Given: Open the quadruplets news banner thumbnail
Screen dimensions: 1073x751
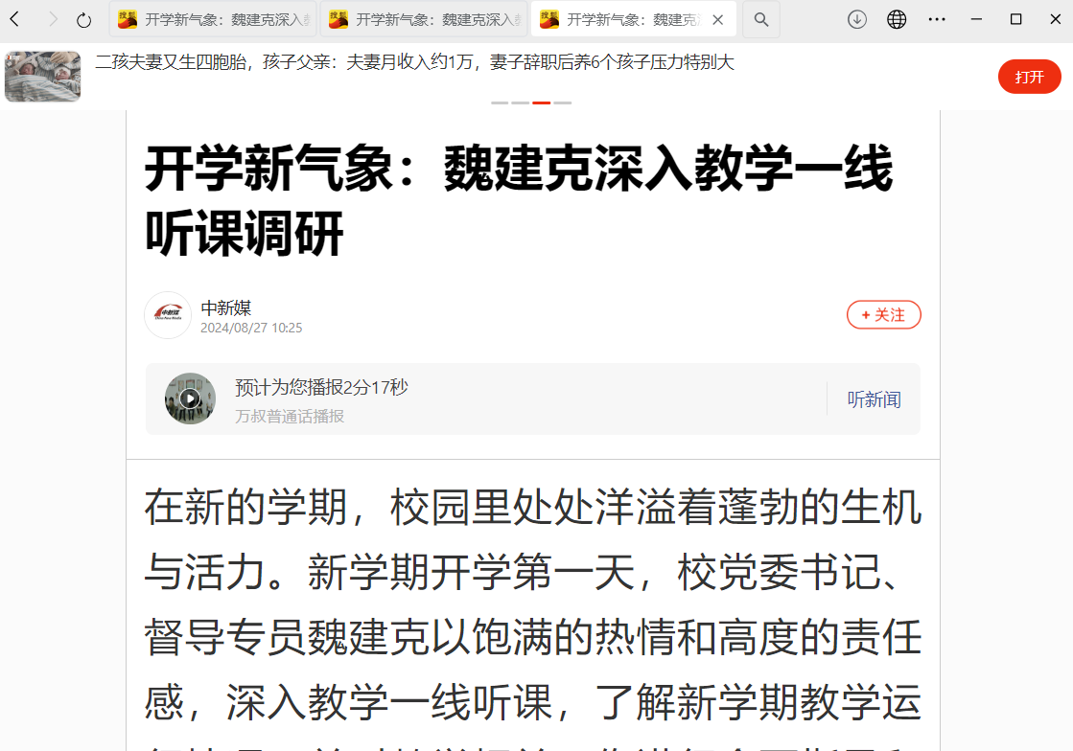Looking at the screenshot, I should coord(42,77).
